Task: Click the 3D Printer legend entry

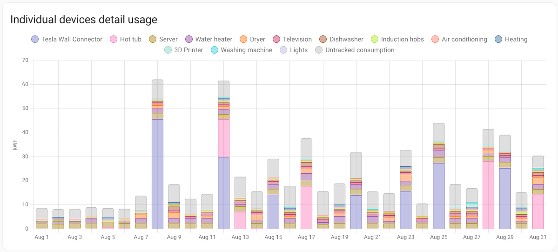Action: (x=183, y=50)
